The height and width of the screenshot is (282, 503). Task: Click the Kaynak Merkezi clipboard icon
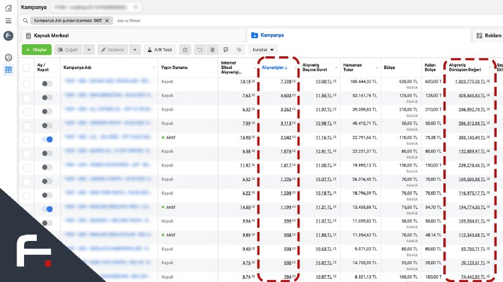pyautogui.click(x=29, y=36)
